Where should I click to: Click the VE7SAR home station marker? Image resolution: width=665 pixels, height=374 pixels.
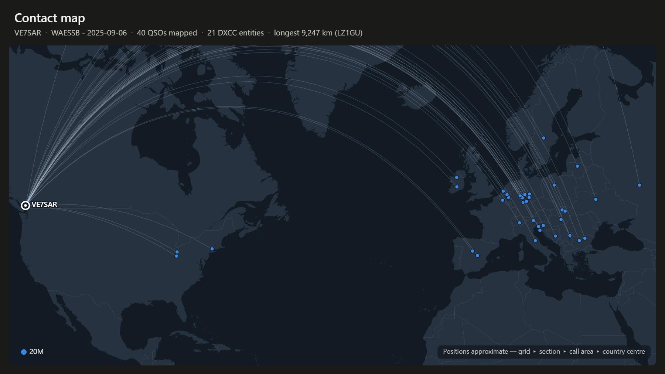25,205
